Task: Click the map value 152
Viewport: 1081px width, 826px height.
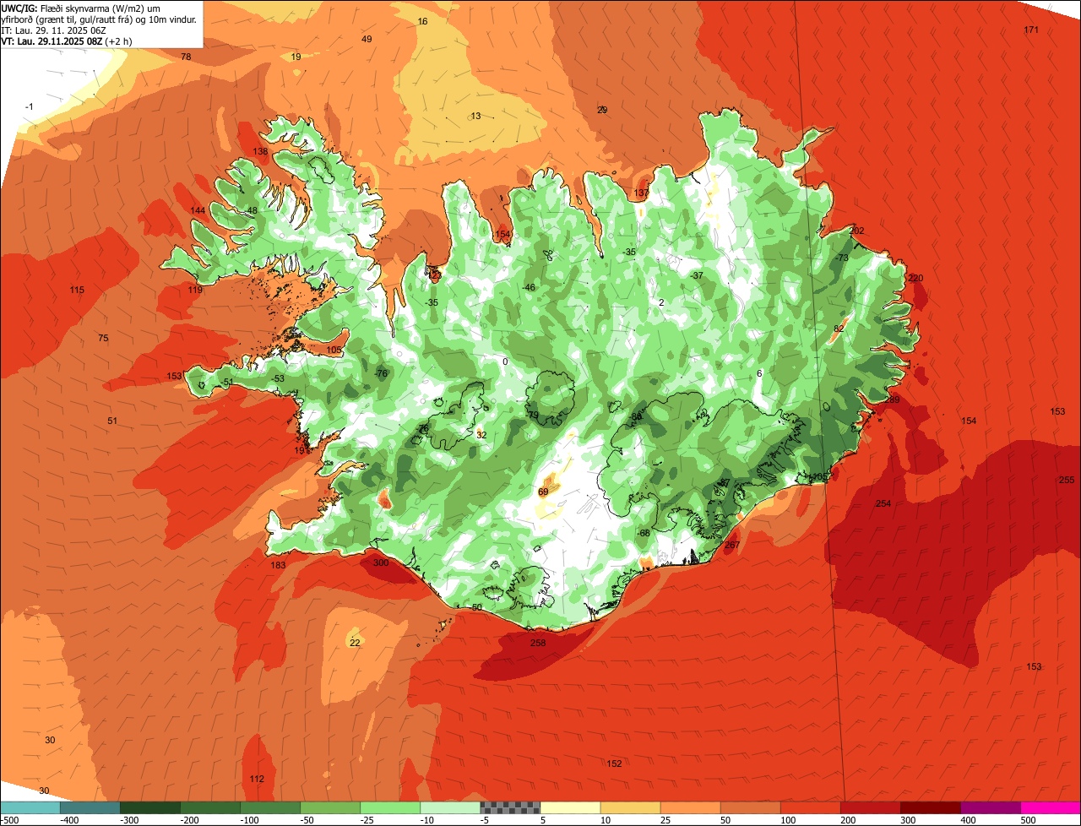Action: (614, 764)
